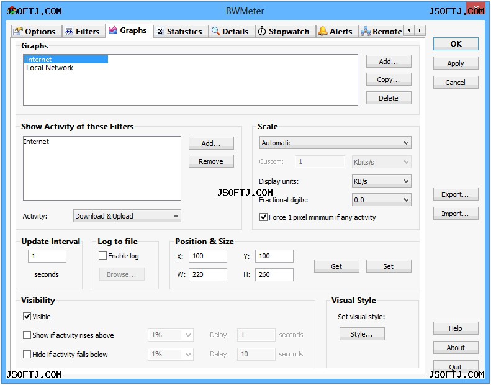
Task: Open the rises above 1% dropdown
Action: (171, 335)
